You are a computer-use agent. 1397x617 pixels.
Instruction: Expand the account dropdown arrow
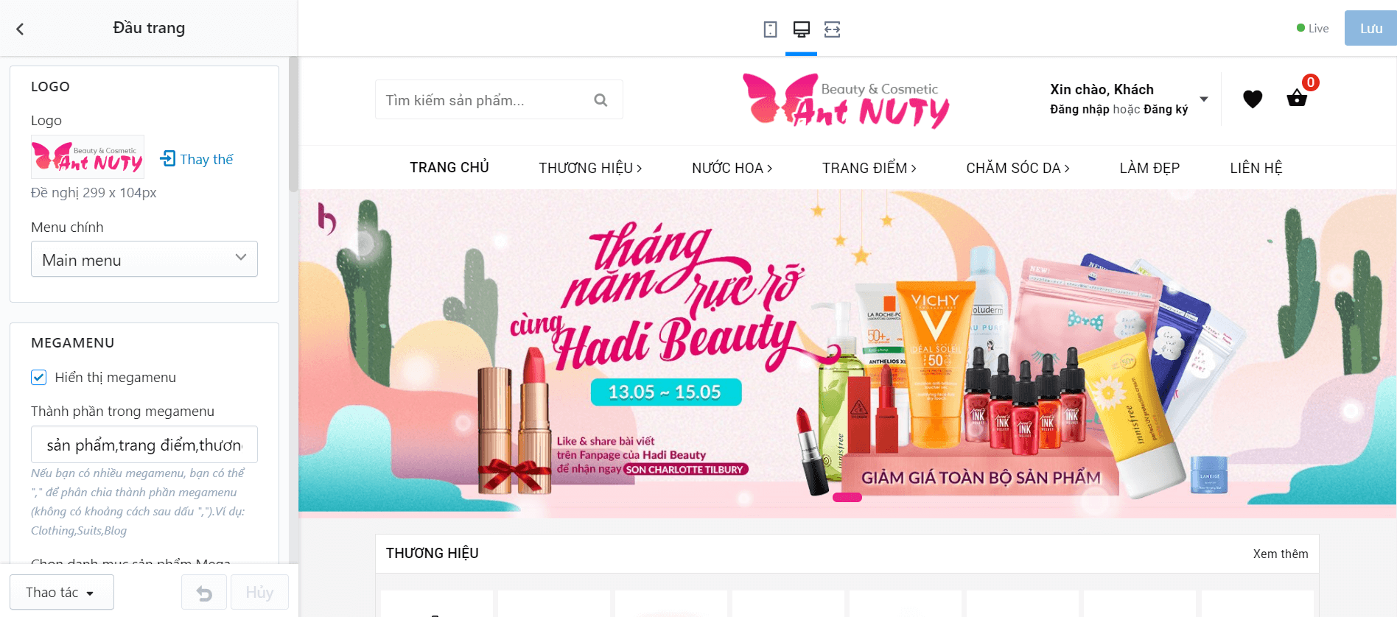pyautogui.click(x=1204, y=99)
